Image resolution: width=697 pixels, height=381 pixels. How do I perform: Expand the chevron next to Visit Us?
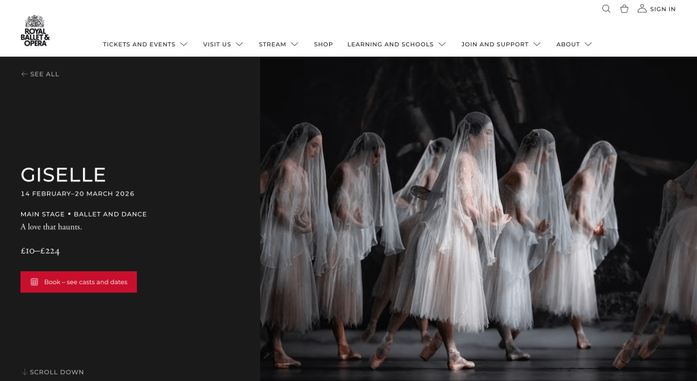[x=239, y=44]
